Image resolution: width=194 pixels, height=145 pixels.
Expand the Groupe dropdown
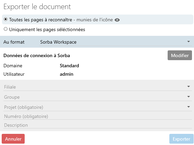tap(98, 97)
